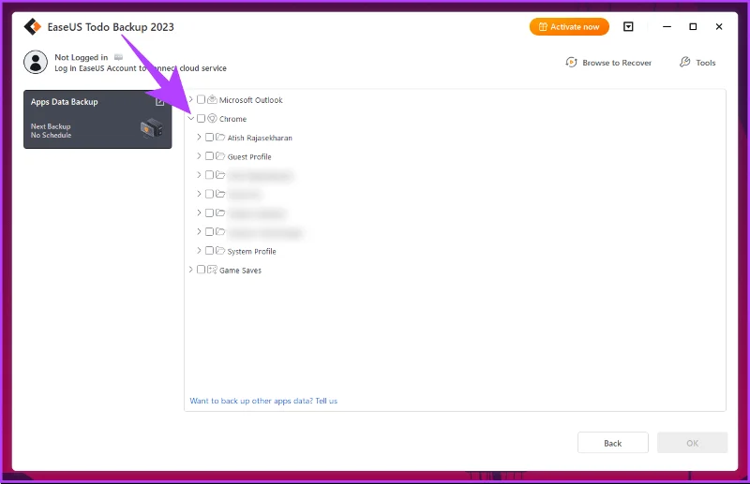Click the 'No Schedule' text on the card
Viewport: 750px width, 484px height.
point(52,135)
